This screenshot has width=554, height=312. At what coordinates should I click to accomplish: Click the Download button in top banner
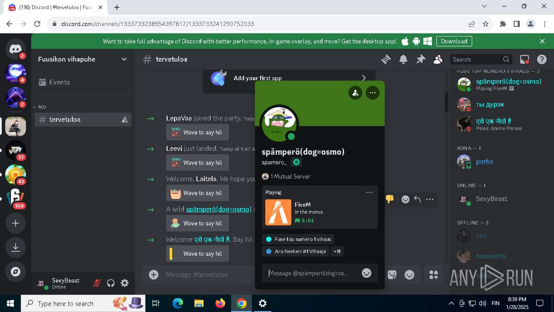pos(454,41)
